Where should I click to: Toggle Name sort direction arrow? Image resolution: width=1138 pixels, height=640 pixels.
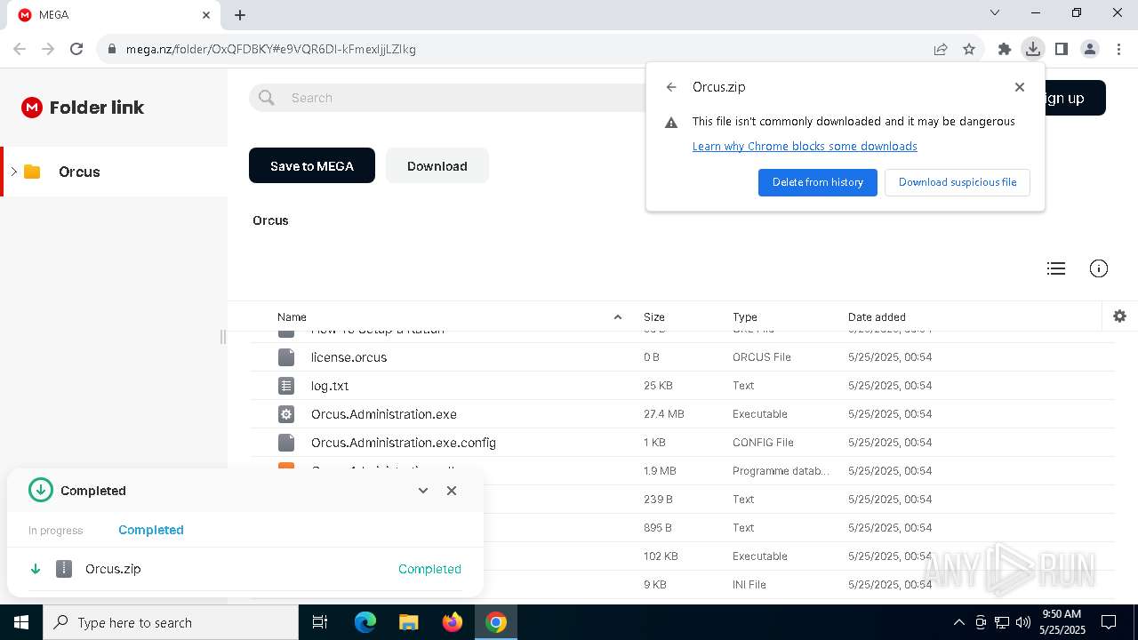(x=618, y=316)
